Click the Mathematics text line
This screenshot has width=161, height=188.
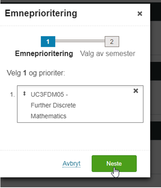(49, 116)
